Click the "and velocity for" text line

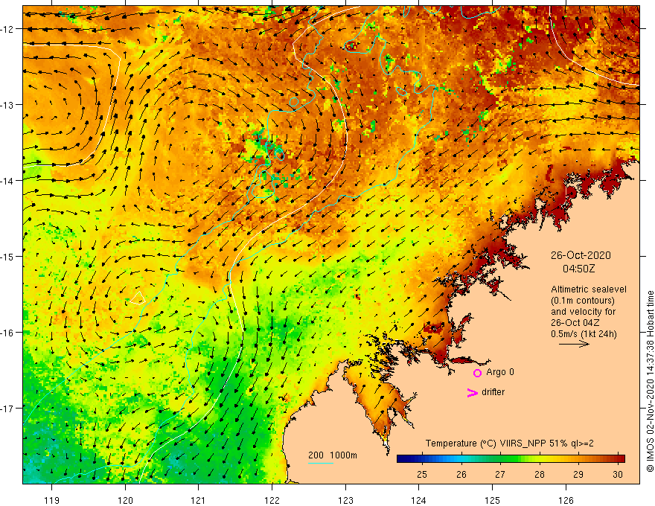pos(583,312)
